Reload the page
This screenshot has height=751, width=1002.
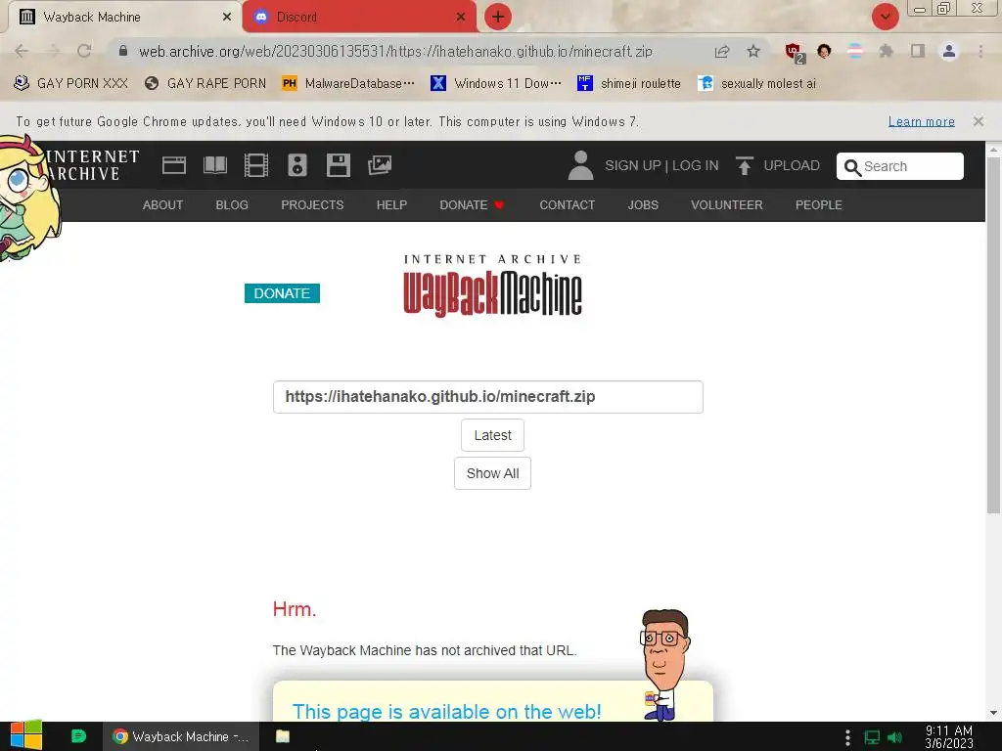click(x=84, y=51)
